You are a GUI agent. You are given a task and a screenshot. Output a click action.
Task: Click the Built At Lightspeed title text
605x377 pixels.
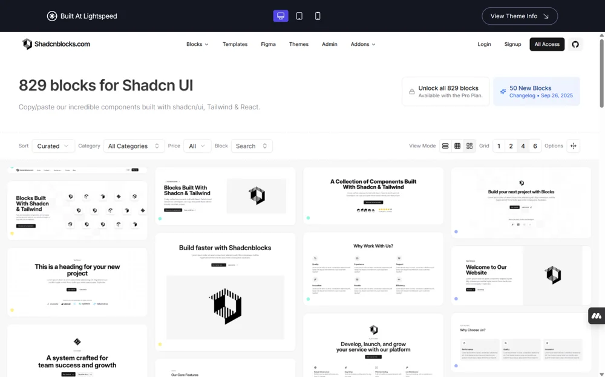(89, 16)
